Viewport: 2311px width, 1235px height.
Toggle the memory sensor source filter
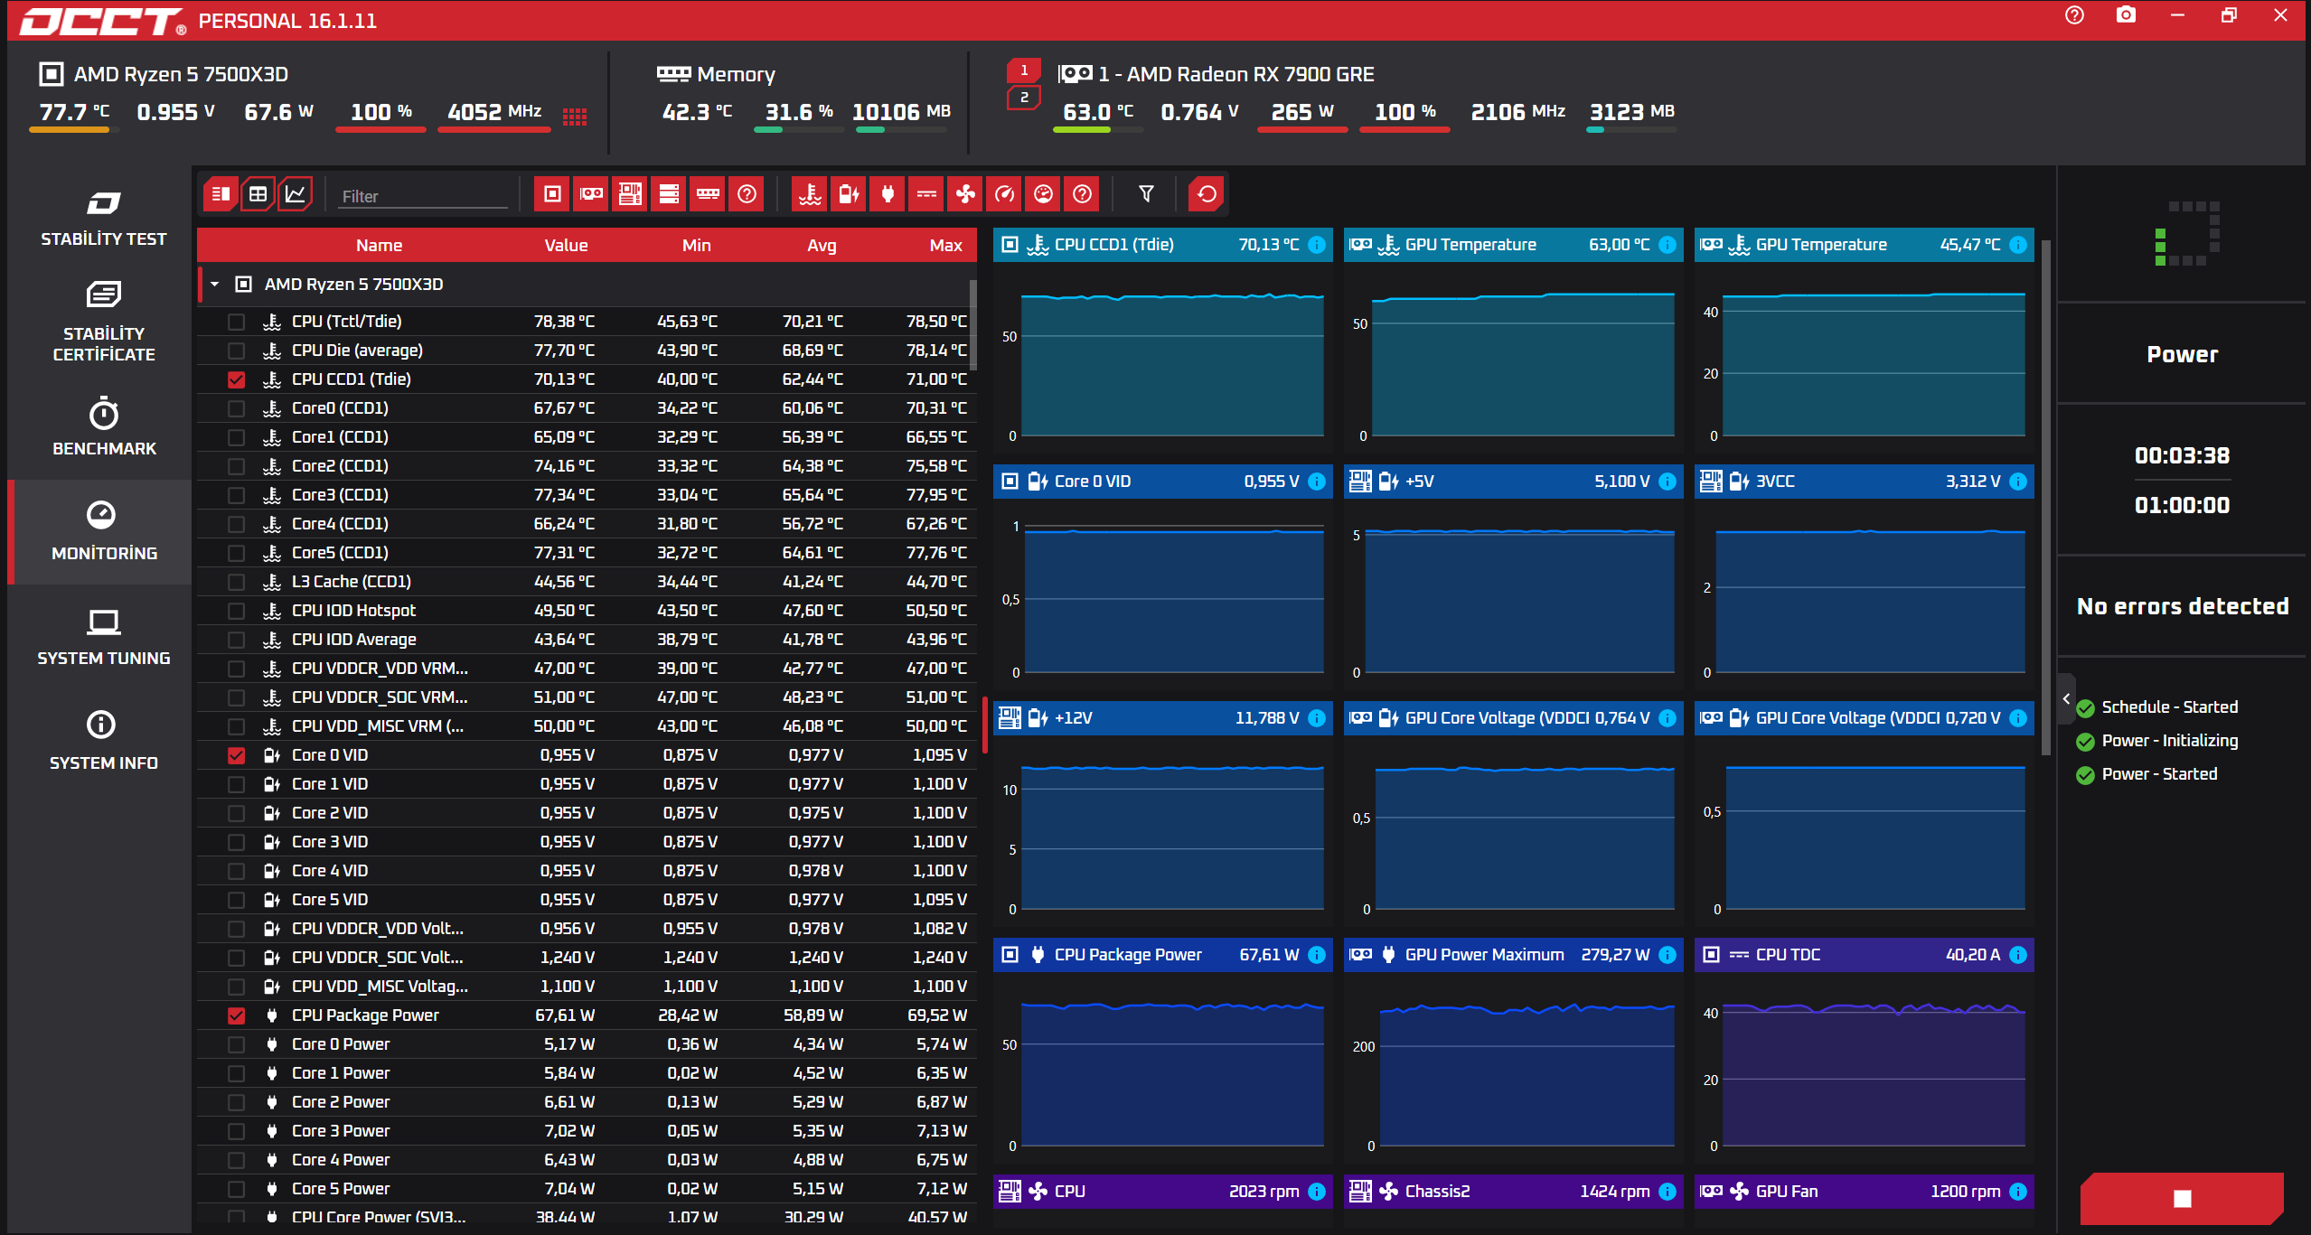[708, 194]
